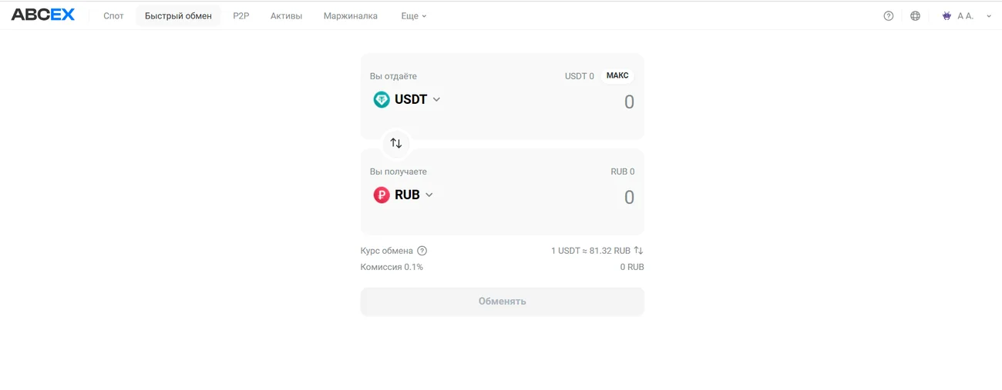Show exchange rate info tooltip icon

[x=422, y=251]
